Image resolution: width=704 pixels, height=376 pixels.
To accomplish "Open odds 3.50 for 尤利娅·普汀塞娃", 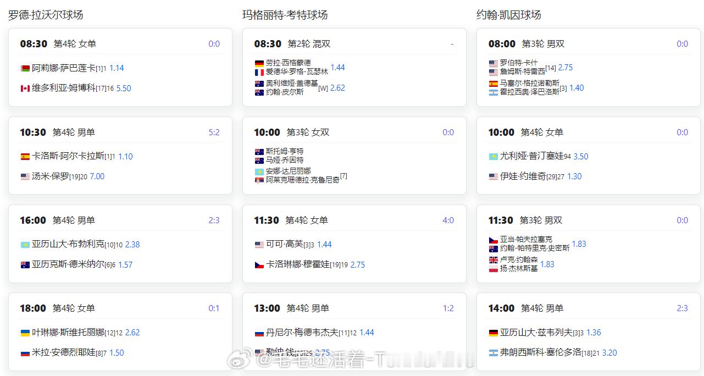I will (x=581, y=156).
